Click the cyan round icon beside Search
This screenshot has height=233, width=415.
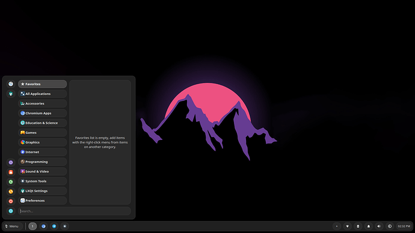coord(11,211)
